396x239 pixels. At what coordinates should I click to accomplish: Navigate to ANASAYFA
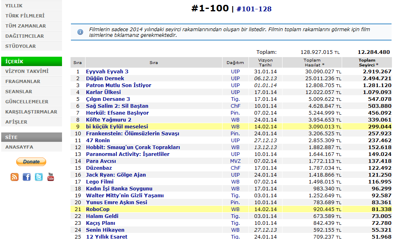click(x=19, y=147)
